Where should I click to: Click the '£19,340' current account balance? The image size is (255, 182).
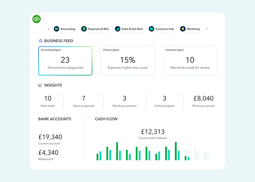[50, 137]
